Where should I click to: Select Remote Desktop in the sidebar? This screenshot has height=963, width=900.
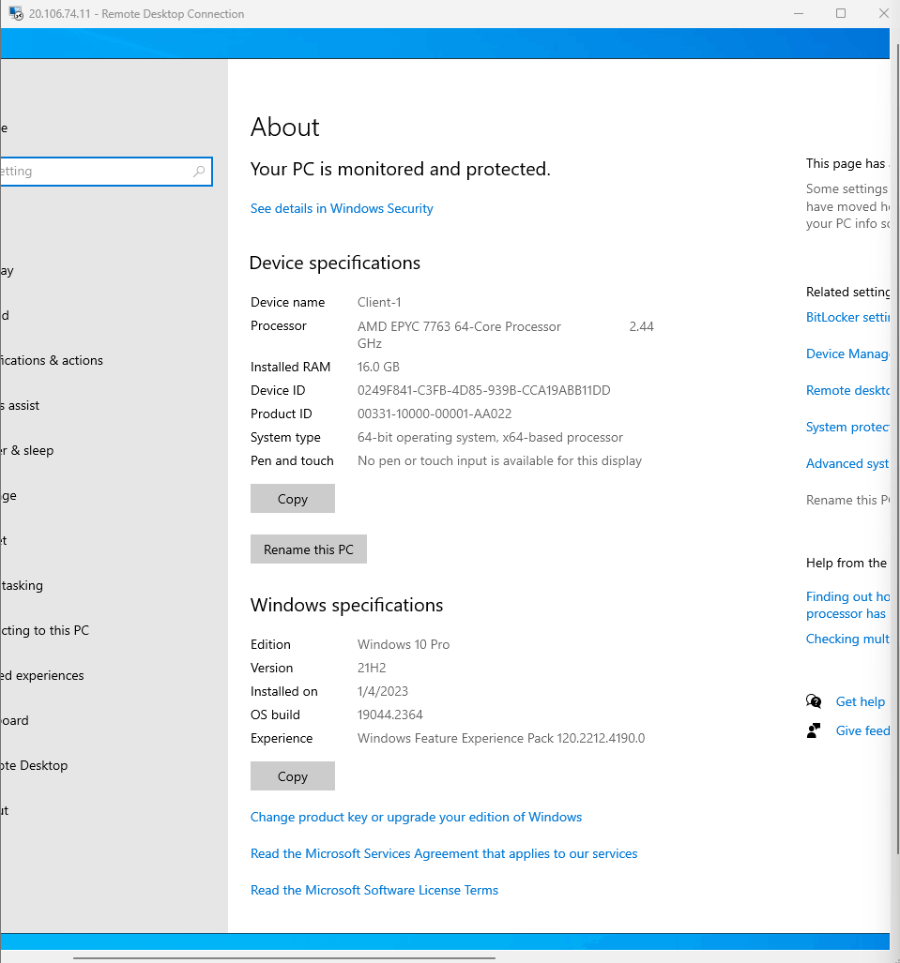pyautogui.click(x=34, y=765)
